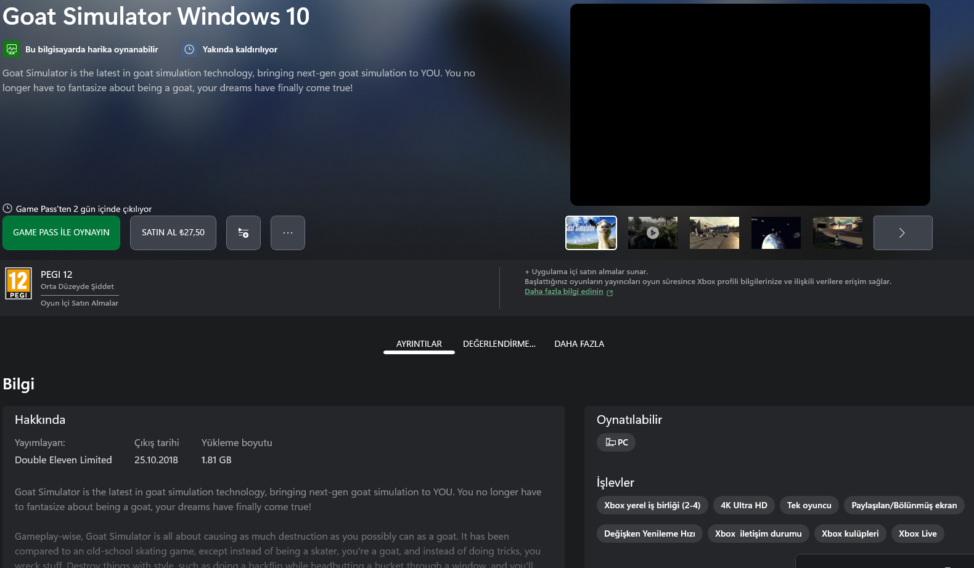Click the Yakında kaldırılıyor label
974x568 pixels.
[240, 49]
